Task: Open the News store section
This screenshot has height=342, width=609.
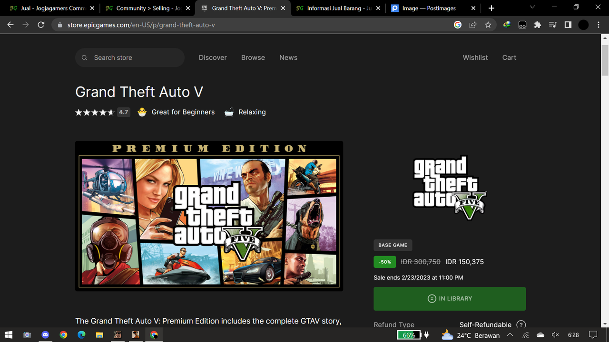Action: (288, 57)
